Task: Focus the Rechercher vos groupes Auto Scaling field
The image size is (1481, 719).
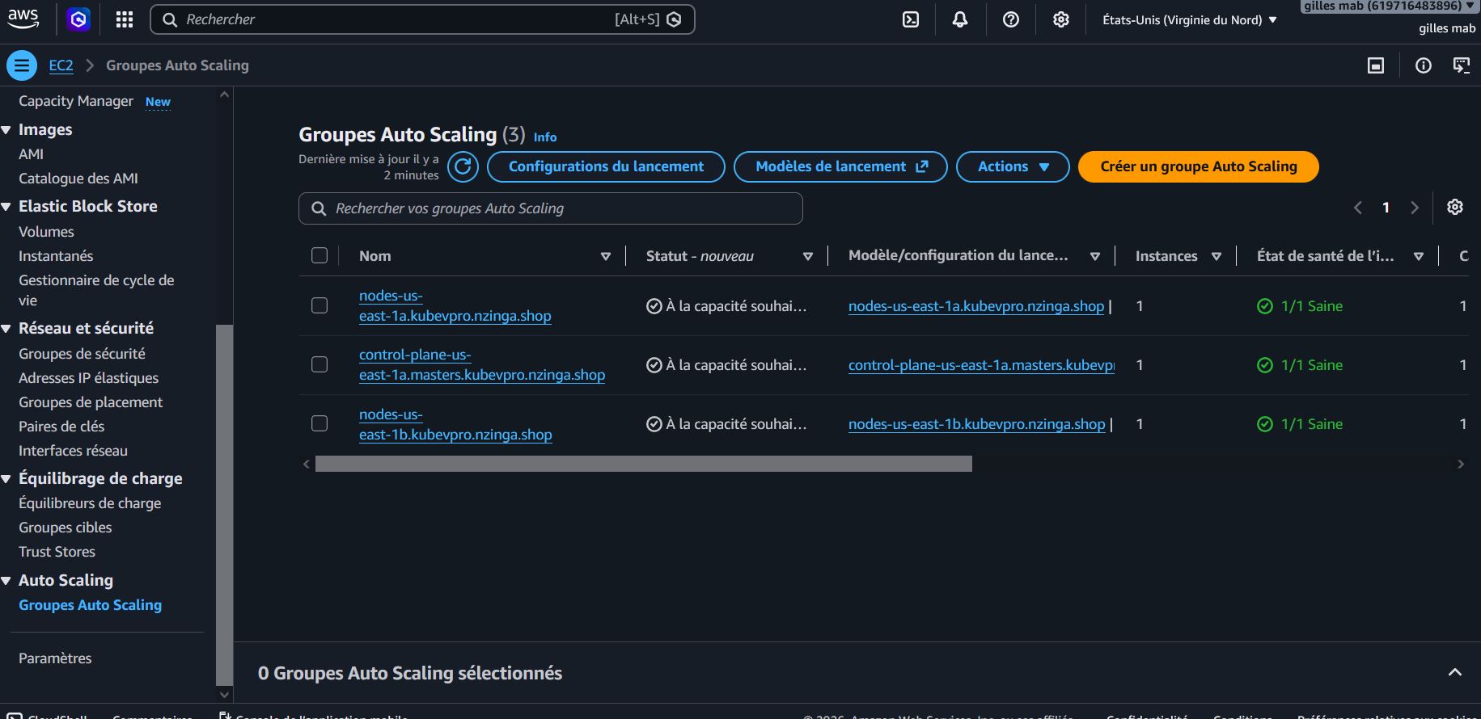Action: pyautogui.click(x=550, y=208)
